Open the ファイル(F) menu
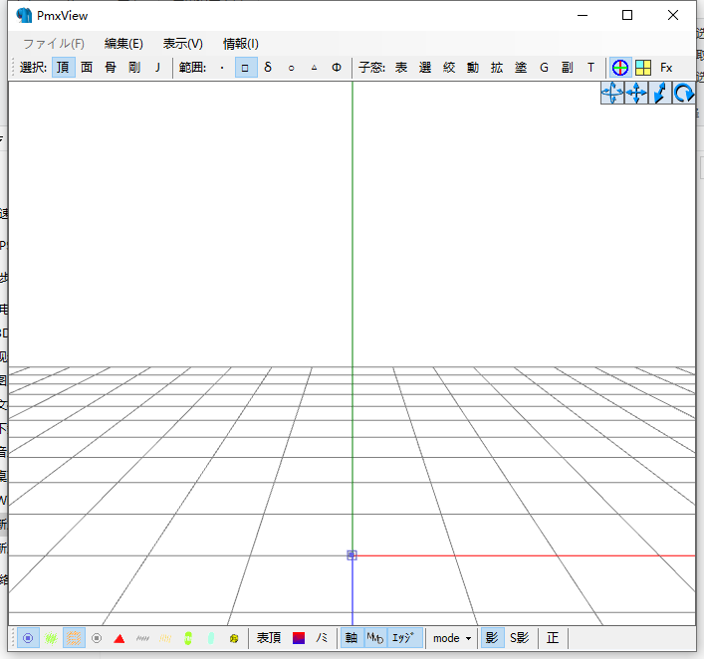Viewport: 704px width, 659px height. pos(54,44)
